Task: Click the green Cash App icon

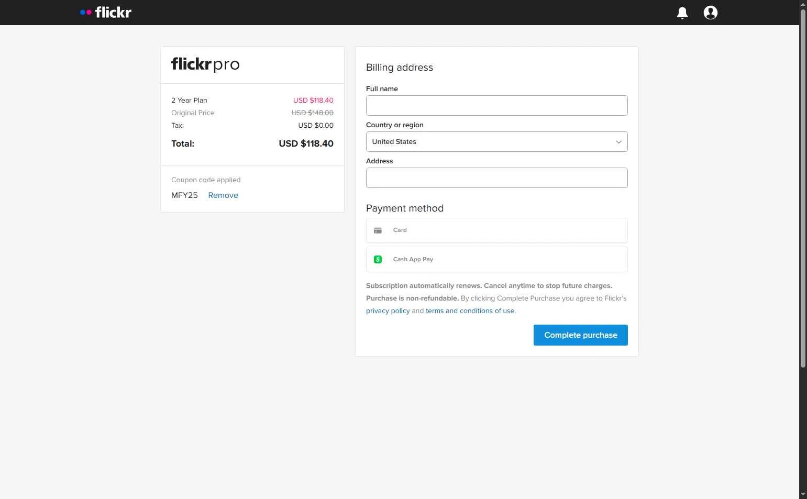Action: pos(378,259)
